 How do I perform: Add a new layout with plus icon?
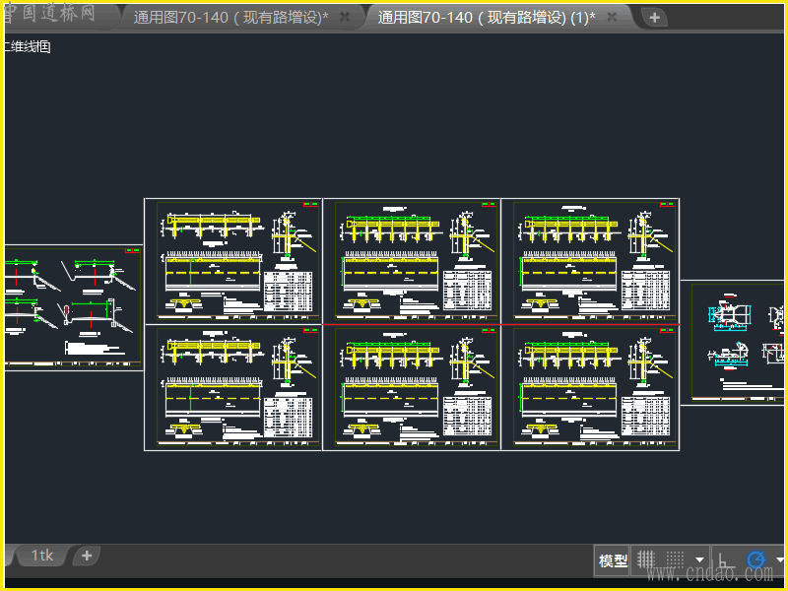click(x=87, y=556)
